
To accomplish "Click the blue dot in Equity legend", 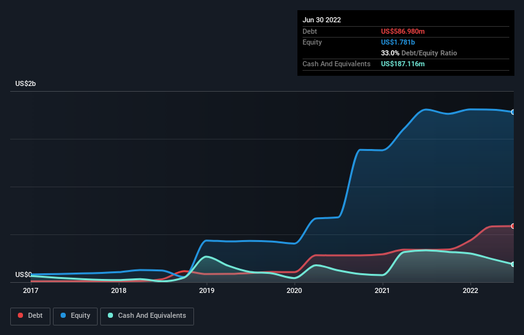I will (x=63, y=315).
